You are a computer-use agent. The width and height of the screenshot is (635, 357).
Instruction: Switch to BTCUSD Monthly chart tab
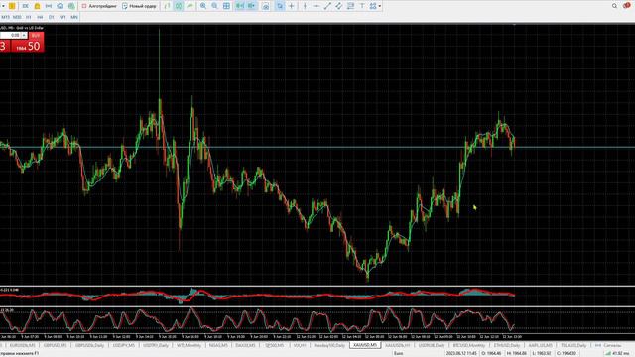469,345
